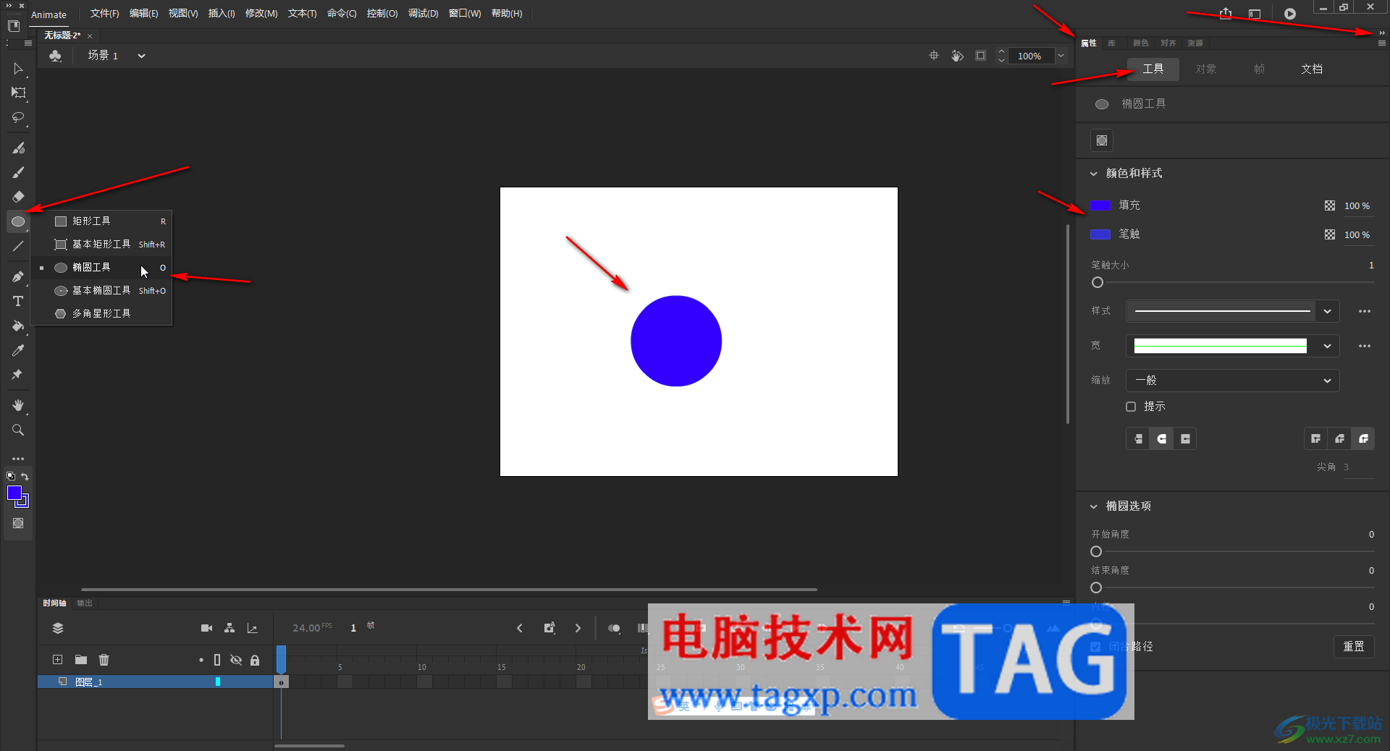Open style options three-dots button
The width and height of the screenshot is (1390, 751).
coord(1365,311)
